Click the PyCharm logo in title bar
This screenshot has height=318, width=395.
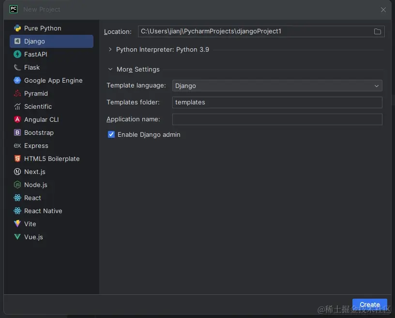click(x=14, y=9)
